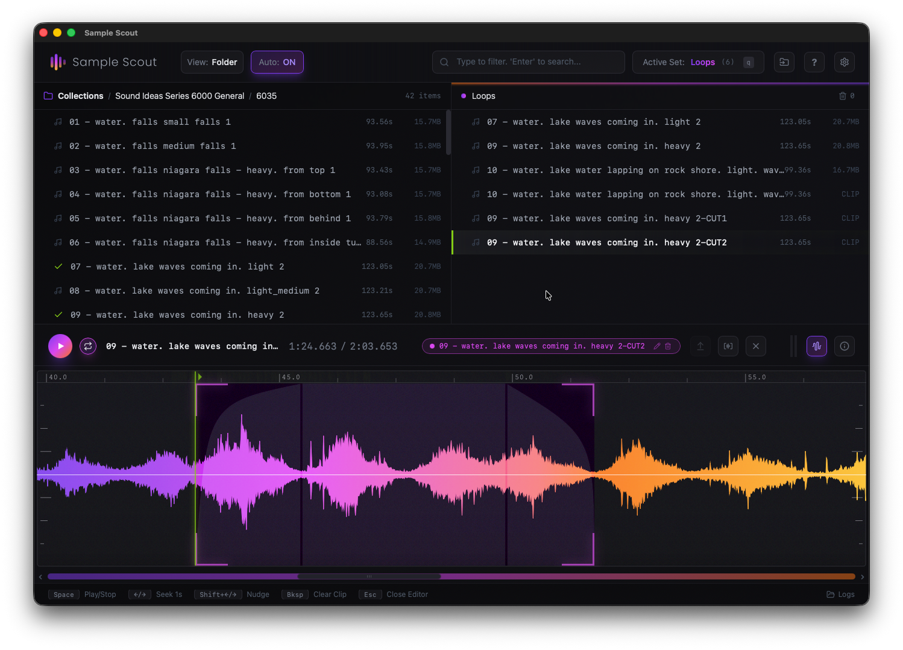Show info with the circled-i button
Image resolution: width=903 pixels, height=650 pixels.
845,346
